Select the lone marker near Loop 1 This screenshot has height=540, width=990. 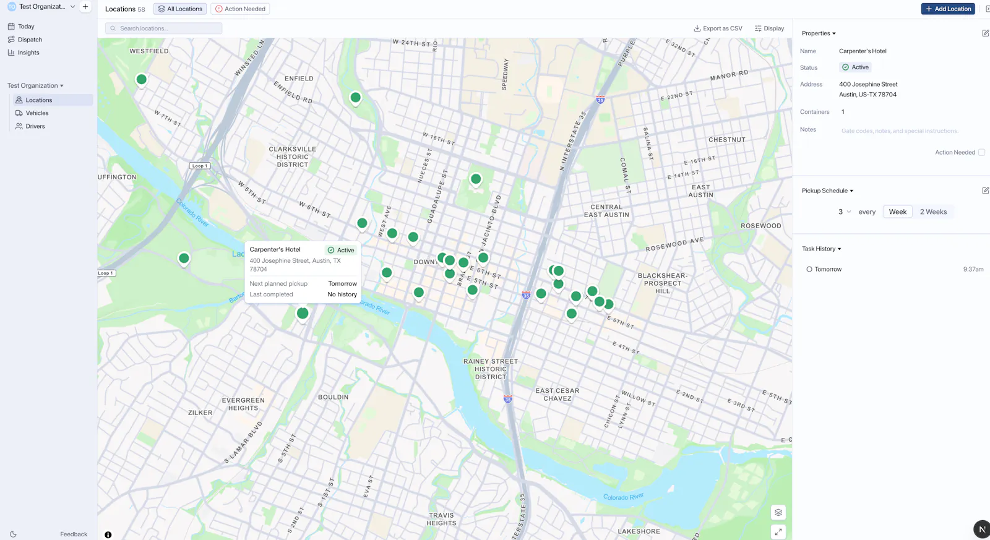click(184, 259)
